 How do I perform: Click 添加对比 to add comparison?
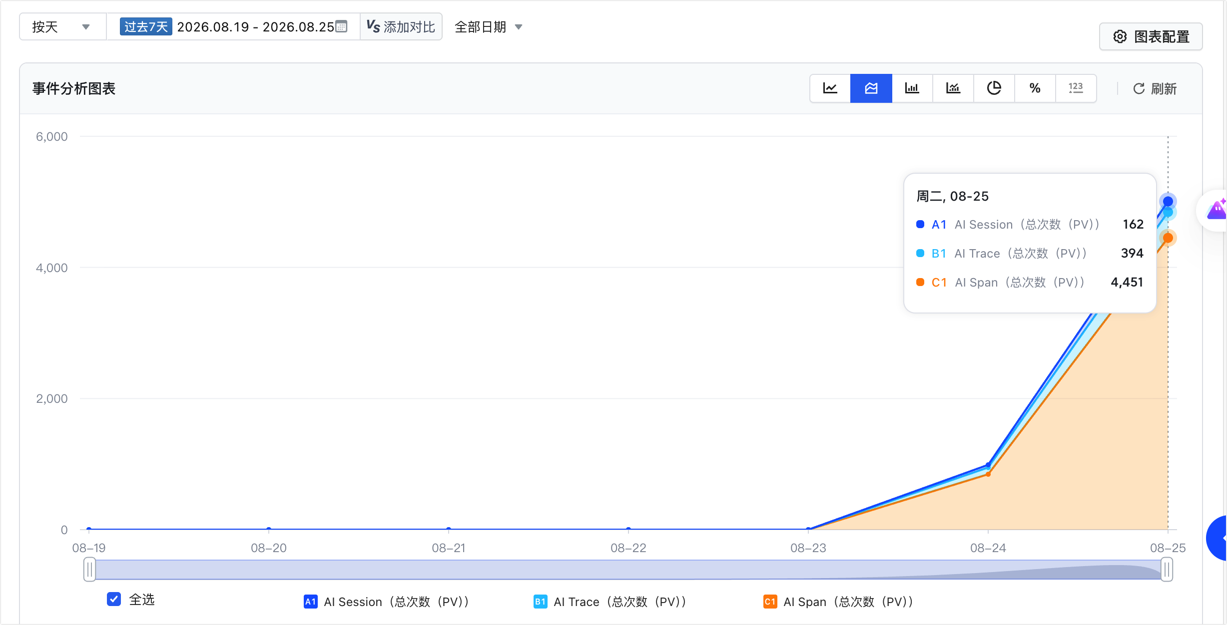coord(401,26)
